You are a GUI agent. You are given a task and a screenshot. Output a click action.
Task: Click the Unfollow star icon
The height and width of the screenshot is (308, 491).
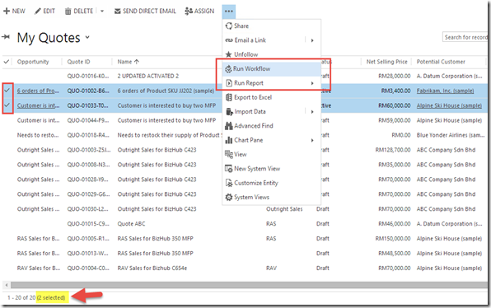coord(229,54)
